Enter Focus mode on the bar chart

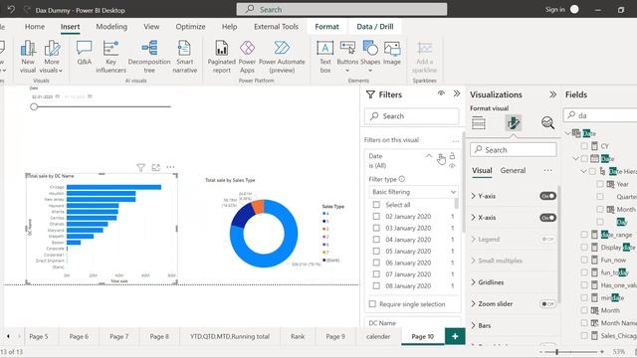[x=155, y=167]
